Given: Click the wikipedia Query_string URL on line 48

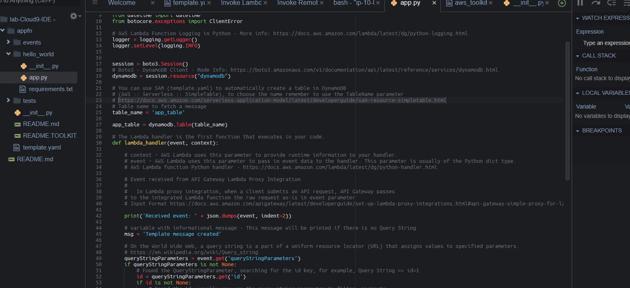Looking at the screenshot, I should (x=194, y=253).
